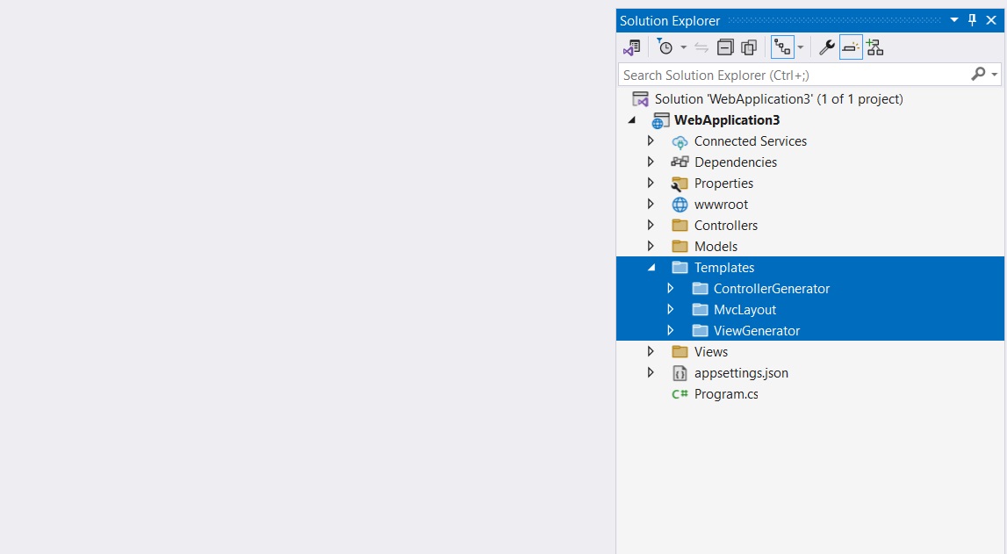The height and width of the screenshot is (554, 1007).
Task: Click the Show All Files icon
Action: 749,47
